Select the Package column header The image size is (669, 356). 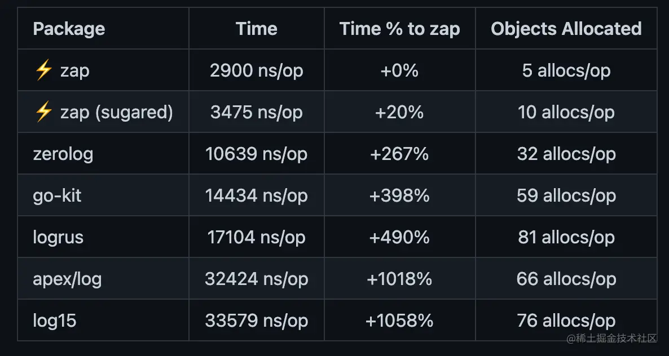click(69, 29)
